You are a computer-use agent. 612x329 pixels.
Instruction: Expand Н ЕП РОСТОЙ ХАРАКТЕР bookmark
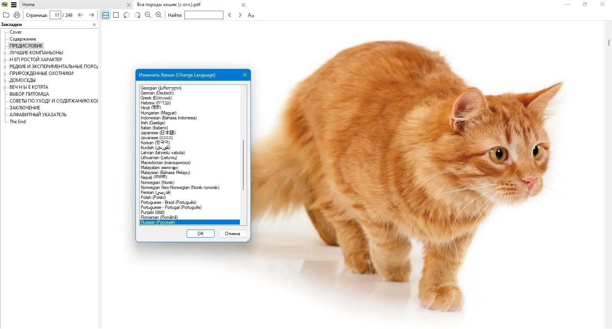click(5, 60)
